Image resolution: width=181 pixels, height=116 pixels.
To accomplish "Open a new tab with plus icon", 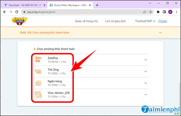I will point(97,5).
